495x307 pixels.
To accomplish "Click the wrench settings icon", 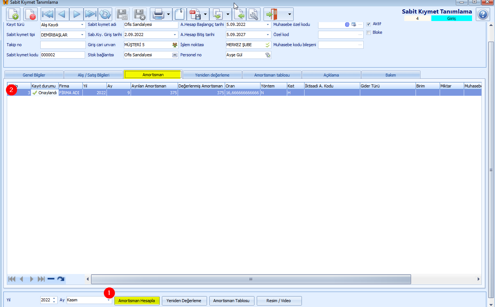I will point(253,15).
